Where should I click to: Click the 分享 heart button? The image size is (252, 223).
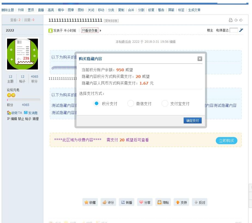click(145, 202)
